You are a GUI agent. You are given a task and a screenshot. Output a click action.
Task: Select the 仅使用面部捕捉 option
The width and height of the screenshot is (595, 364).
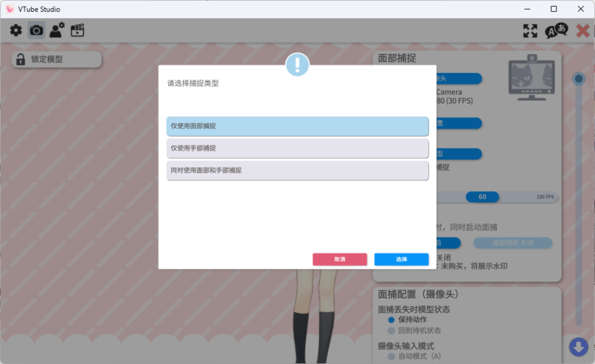tap(297, 126)
